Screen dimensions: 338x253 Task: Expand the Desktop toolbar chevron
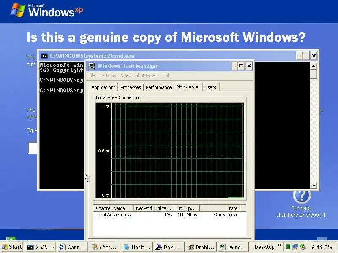280,245
